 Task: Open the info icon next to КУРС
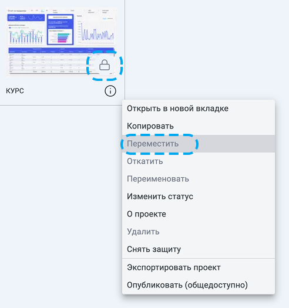tap(110, 91)
